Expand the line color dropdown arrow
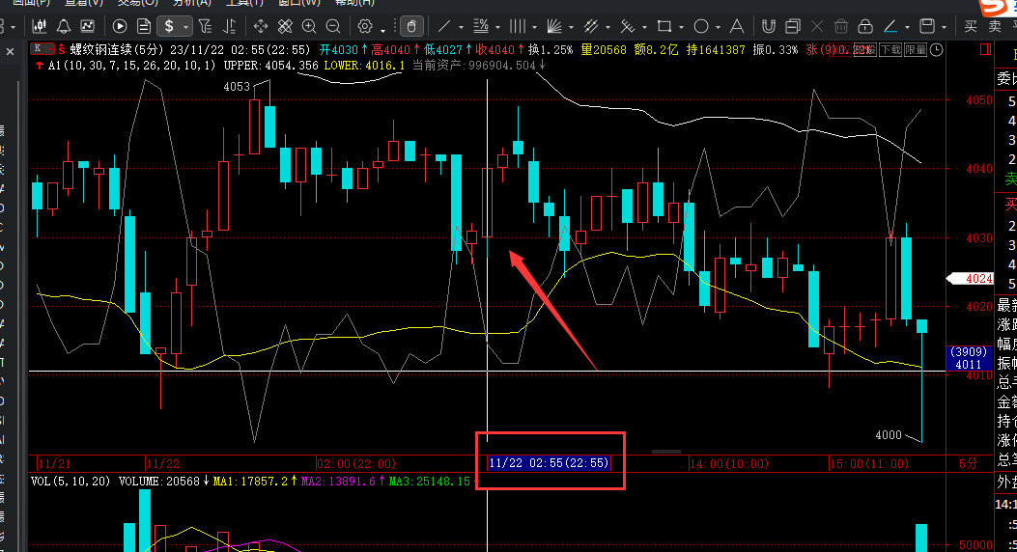Screen dimensions: 1017x552 pyautogui.click(x=908, y=28)
